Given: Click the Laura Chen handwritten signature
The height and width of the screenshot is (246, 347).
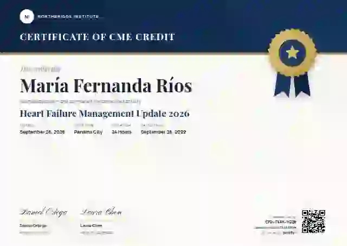Looking at the screenshot, I should point(101,212).
